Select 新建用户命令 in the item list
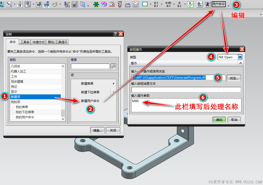Screen dimensions: 263x185 pos(90,101)
